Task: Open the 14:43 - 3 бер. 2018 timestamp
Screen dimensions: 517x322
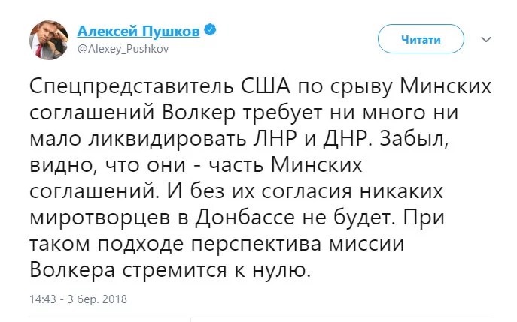Action: (78, 299)
